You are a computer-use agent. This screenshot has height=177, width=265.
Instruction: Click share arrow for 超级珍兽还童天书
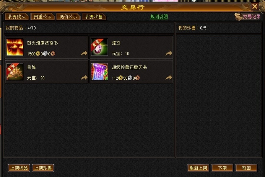169,78
